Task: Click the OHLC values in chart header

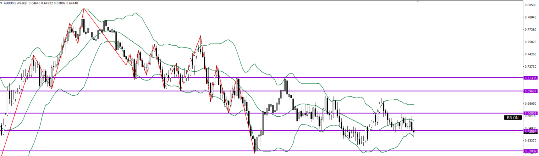Action: click(x=53, y=3)
